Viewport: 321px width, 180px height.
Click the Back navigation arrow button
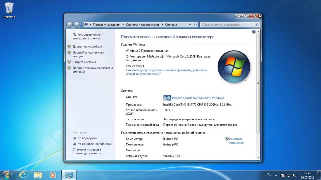(69, 24)
